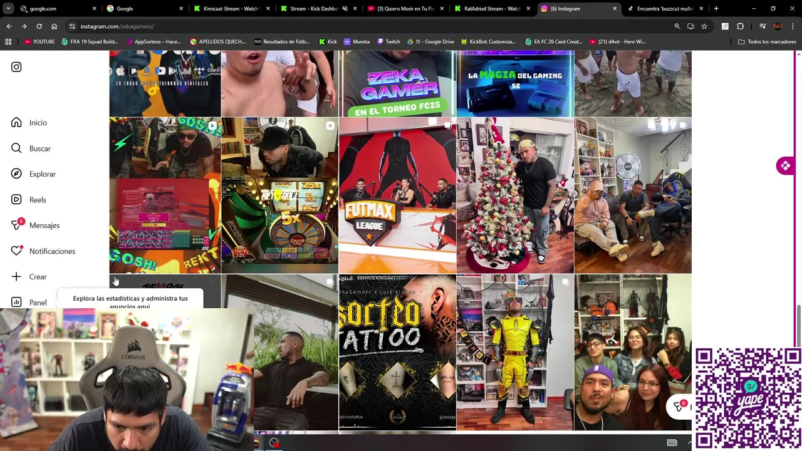Image resolution: width=802 pixels, height=451 pixels.
Task: Open ZEKA GAMER torneo FC25 post
Action: (397, 84)
